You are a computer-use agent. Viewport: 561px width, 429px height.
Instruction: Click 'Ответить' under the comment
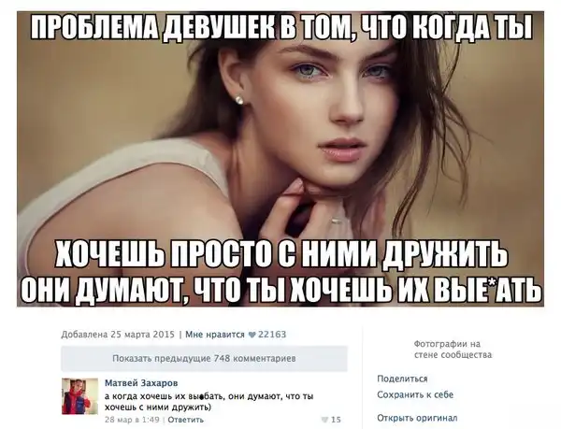click(185, 420)
